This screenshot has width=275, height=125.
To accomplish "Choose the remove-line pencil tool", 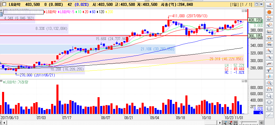I will (269, 57).
